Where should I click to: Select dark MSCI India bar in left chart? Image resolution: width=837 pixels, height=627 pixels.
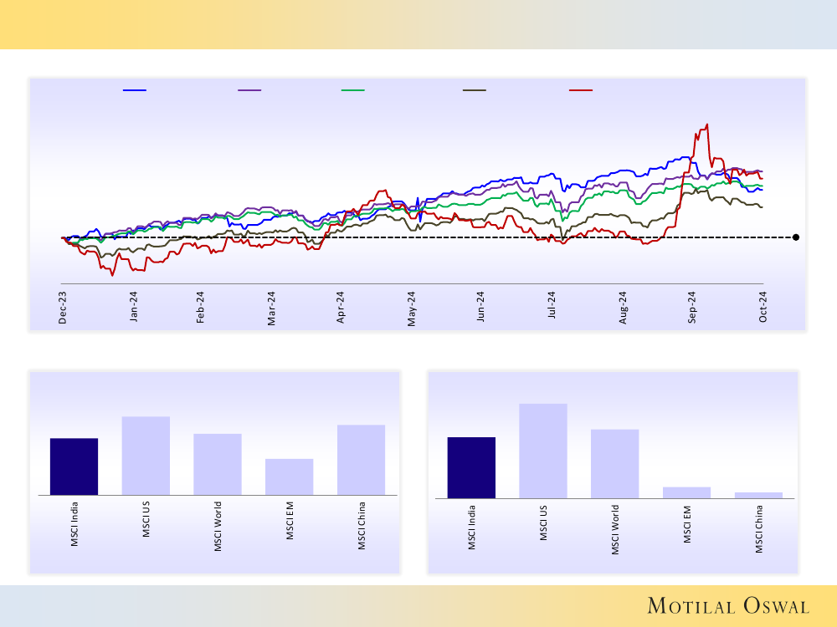coord(74,466)
